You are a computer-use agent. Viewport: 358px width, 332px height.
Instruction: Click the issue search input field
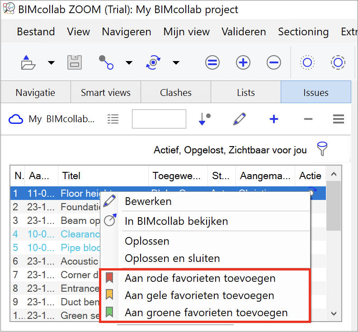tap(159, 119)
